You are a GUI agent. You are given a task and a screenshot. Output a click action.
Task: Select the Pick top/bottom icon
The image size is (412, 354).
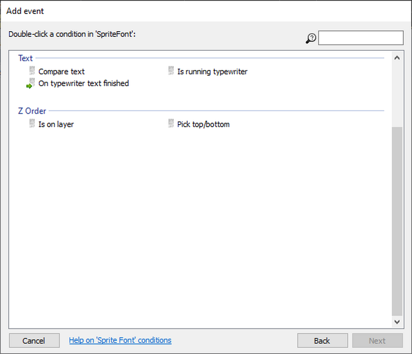click(171, 124)
